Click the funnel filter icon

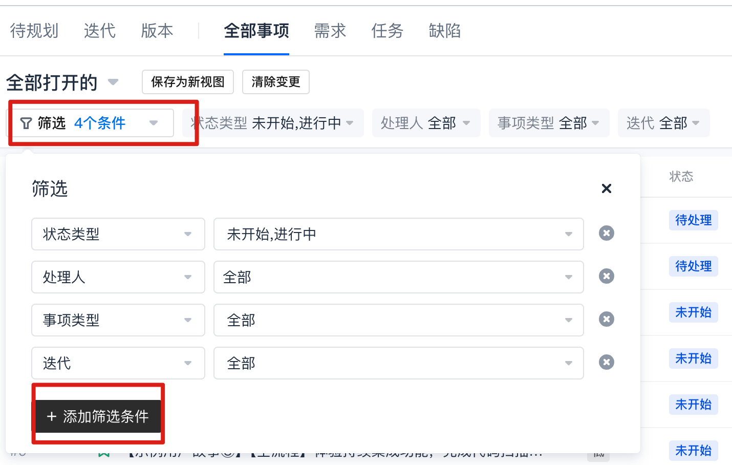26,123
